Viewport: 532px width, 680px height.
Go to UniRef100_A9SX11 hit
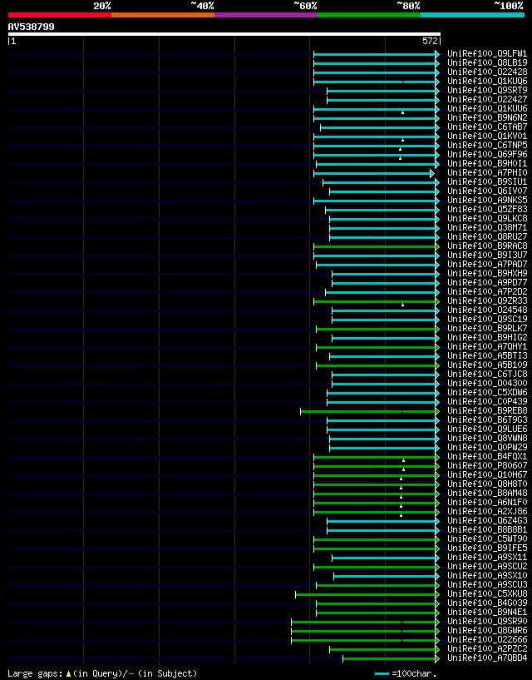click(487, 557)
